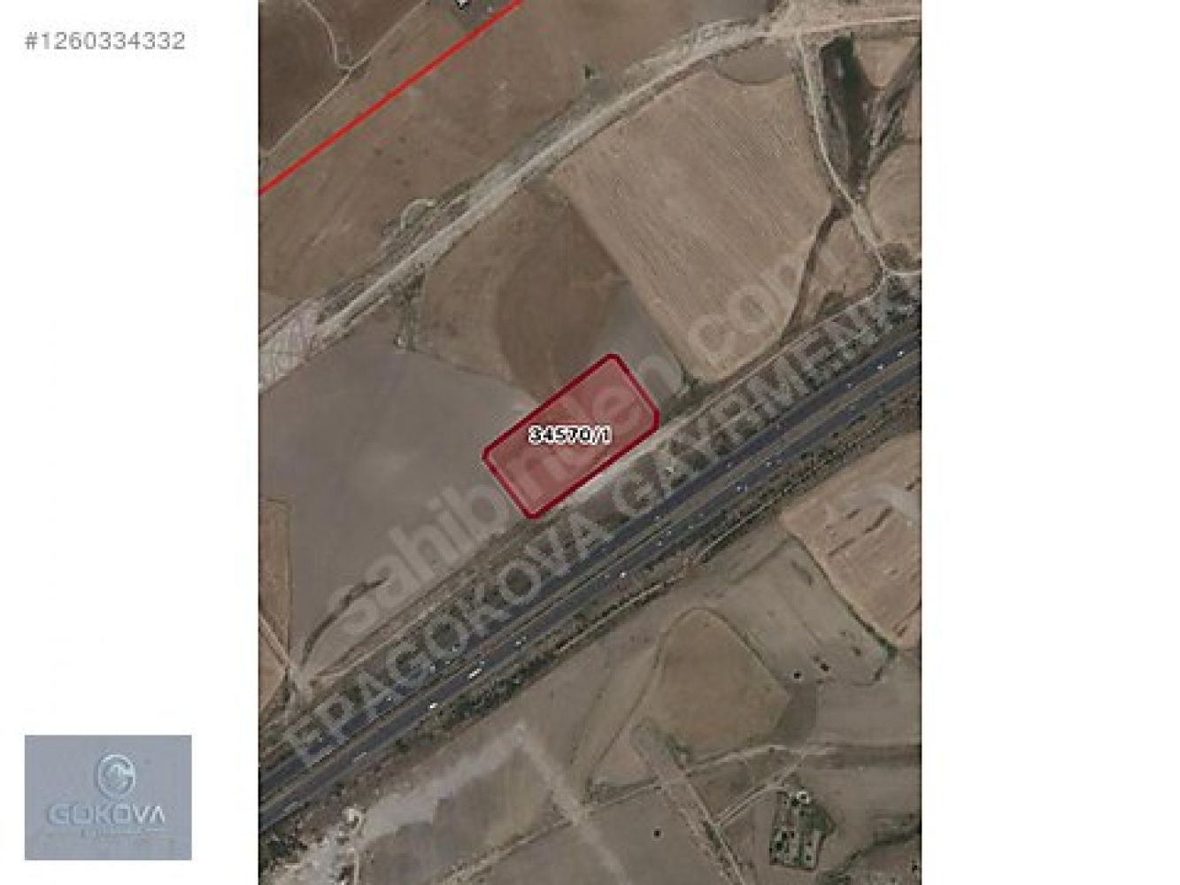
Task: Select the red highlighted parcel polygon
Action: pyautogui.click(x=572, y=435)
